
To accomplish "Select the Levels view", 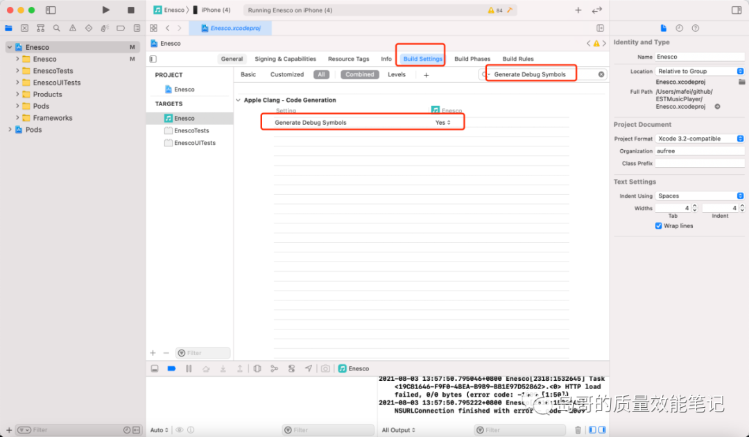I will 397,74.
